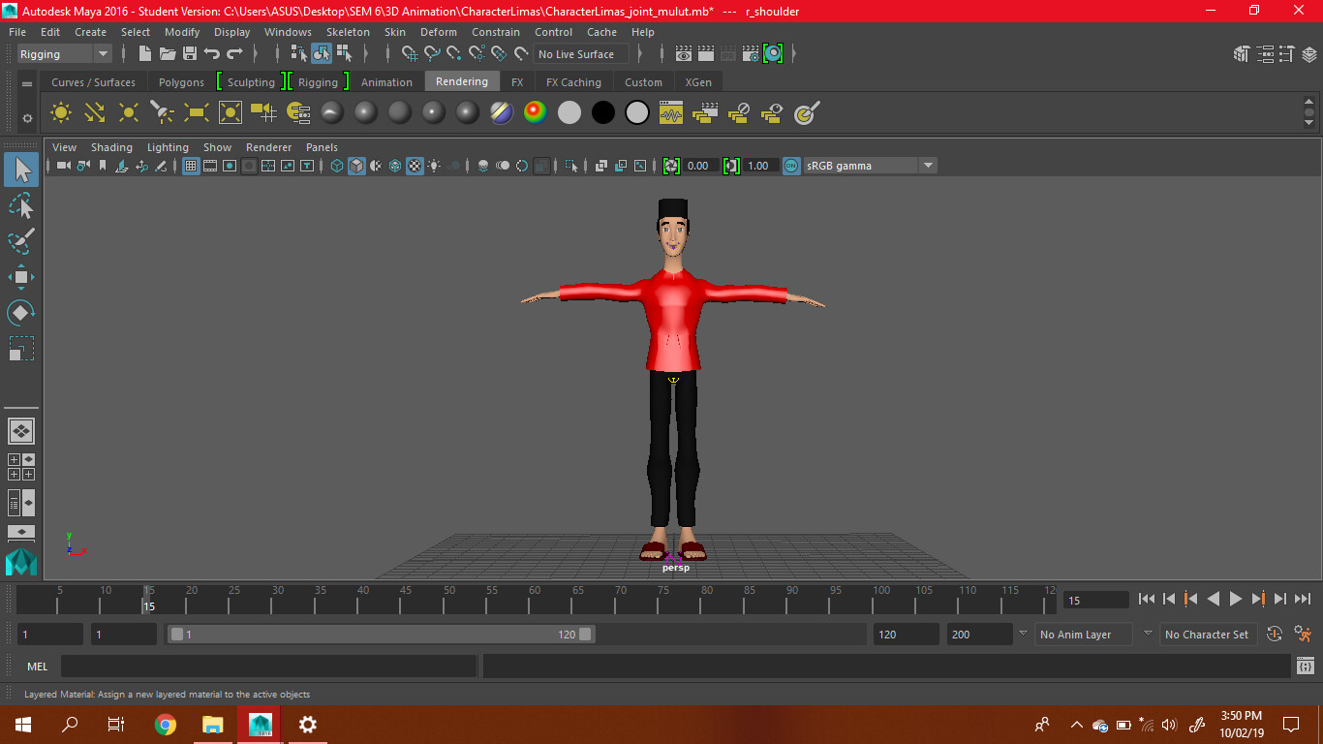This screenshot has height=744, width=1323.
Task: Undo the last action with the arrow icon
Action: [212, 54]
